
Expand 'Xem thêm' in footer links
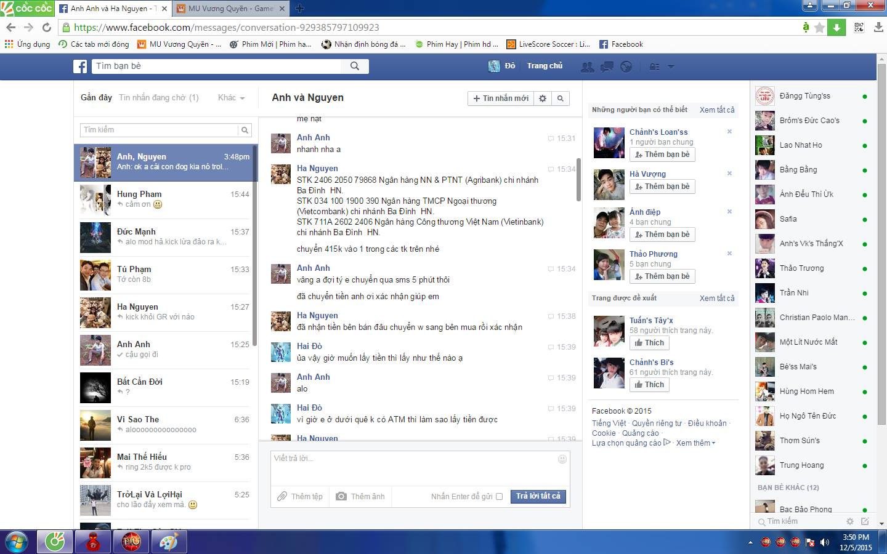[695, 443]
